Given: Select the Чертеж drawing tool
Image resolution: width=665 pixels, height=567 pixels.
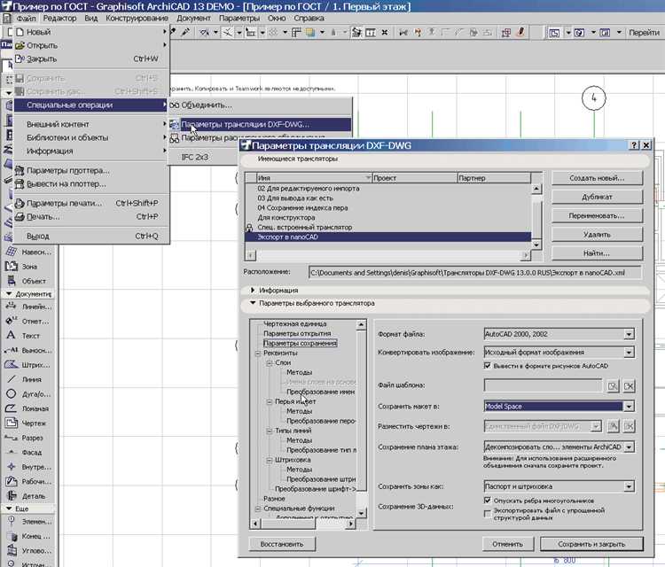Looking at the screenshot, I should pos(27,423).
